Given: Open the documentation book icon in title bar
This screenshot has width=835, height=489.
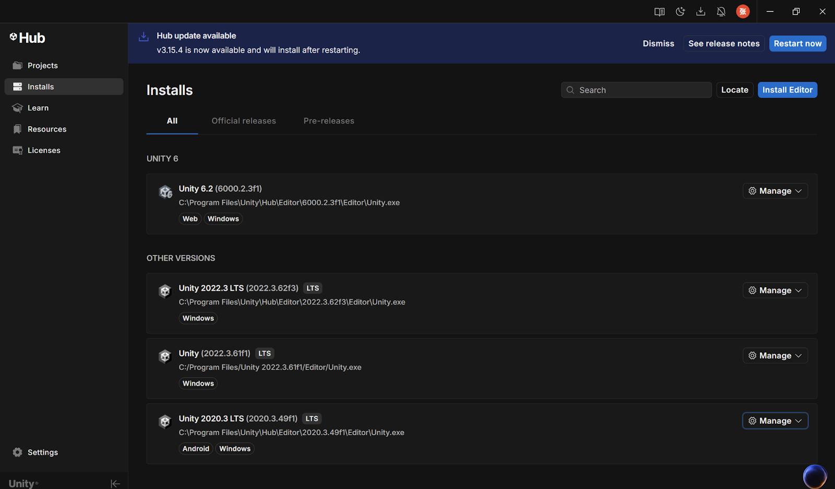Looking at the screenshot, I should pos(659,11).
